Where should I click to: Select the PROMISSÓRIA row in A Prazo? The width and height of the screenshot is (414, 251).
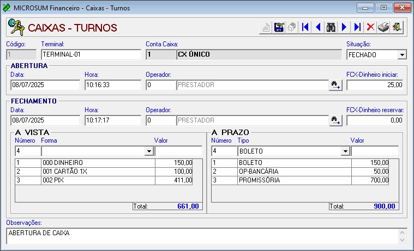coord(300,180)
